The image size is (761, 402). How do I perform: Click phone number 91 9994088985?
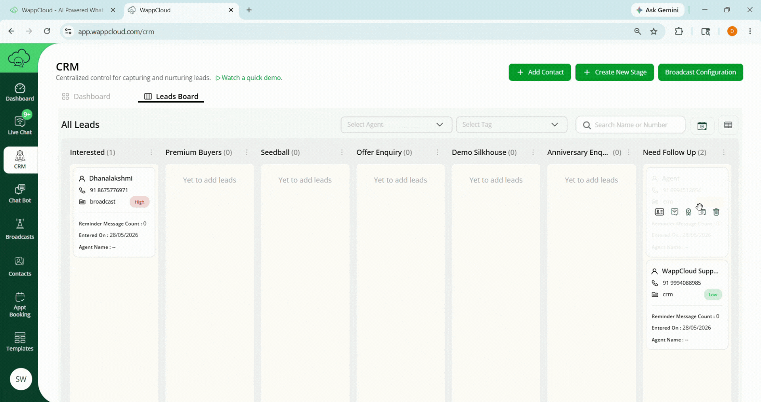(x=682, y=283)
